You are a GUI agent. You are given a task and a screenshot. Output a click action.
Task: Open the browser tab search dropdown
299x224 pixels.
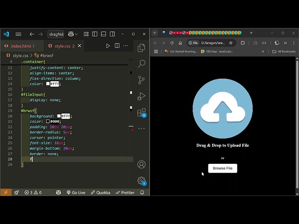155,33
